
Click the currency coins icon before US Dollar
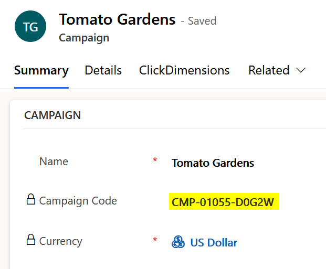pos(178,242)
